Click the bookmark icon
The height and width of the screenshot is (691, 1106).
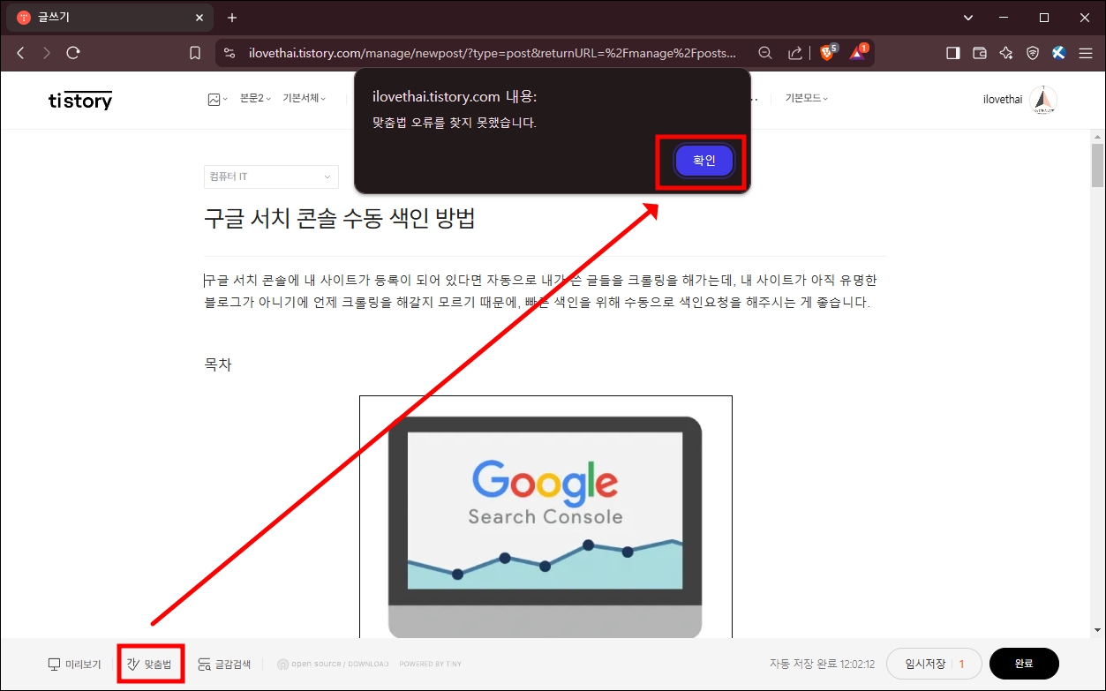[x=195, y=53]
